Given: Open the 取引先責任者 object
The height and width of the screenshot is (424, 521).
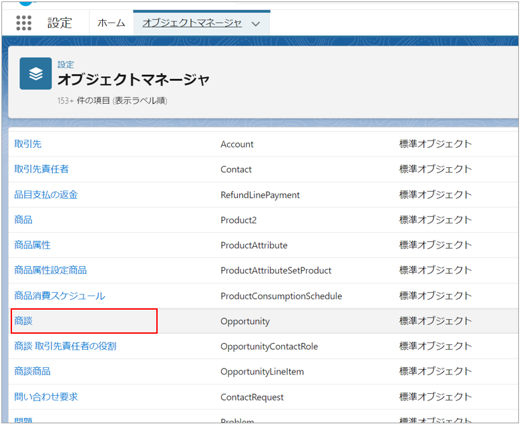Looking at the screenshot, I should pos(41,169).
